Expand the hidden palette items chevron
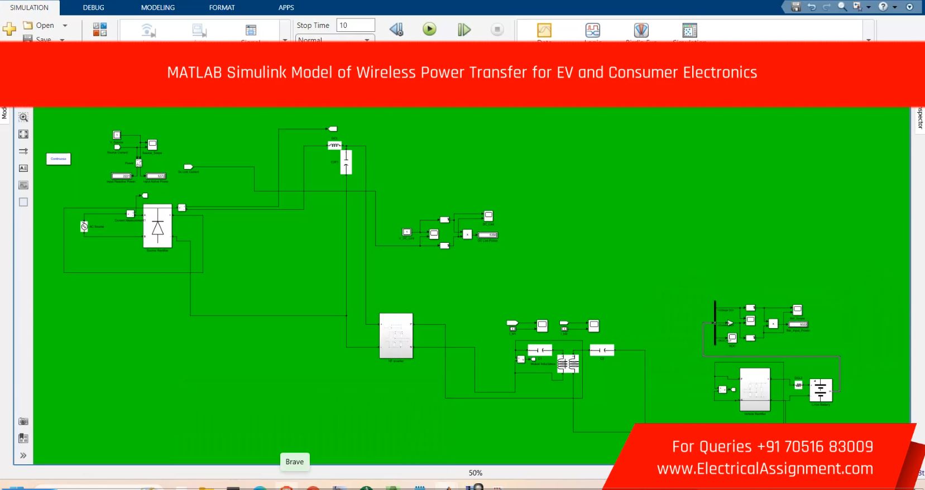 coord(23,455)
